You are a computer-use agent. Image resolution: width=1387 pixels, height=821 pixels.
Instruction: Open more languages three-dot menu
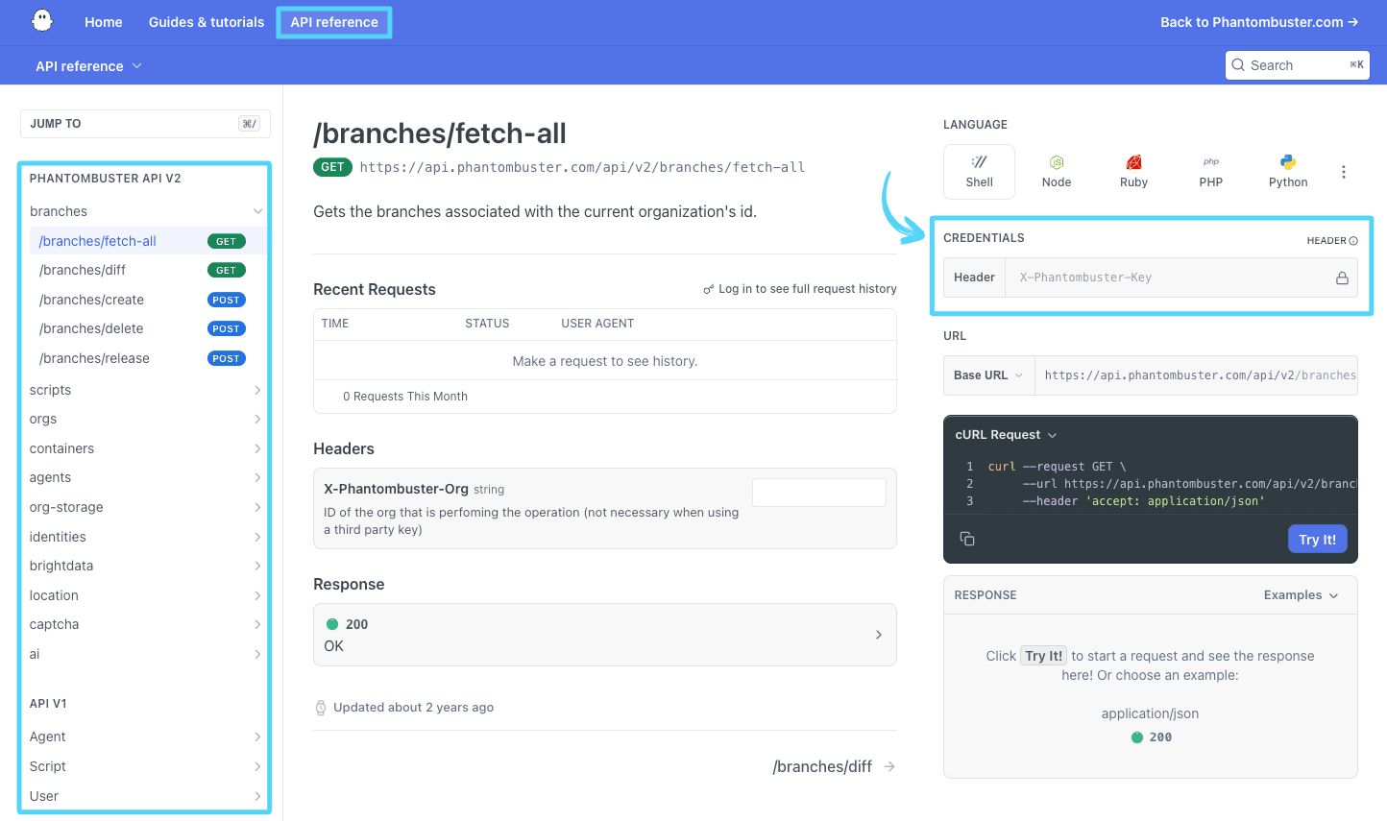pyautogui.click(x=1343, y=172)
